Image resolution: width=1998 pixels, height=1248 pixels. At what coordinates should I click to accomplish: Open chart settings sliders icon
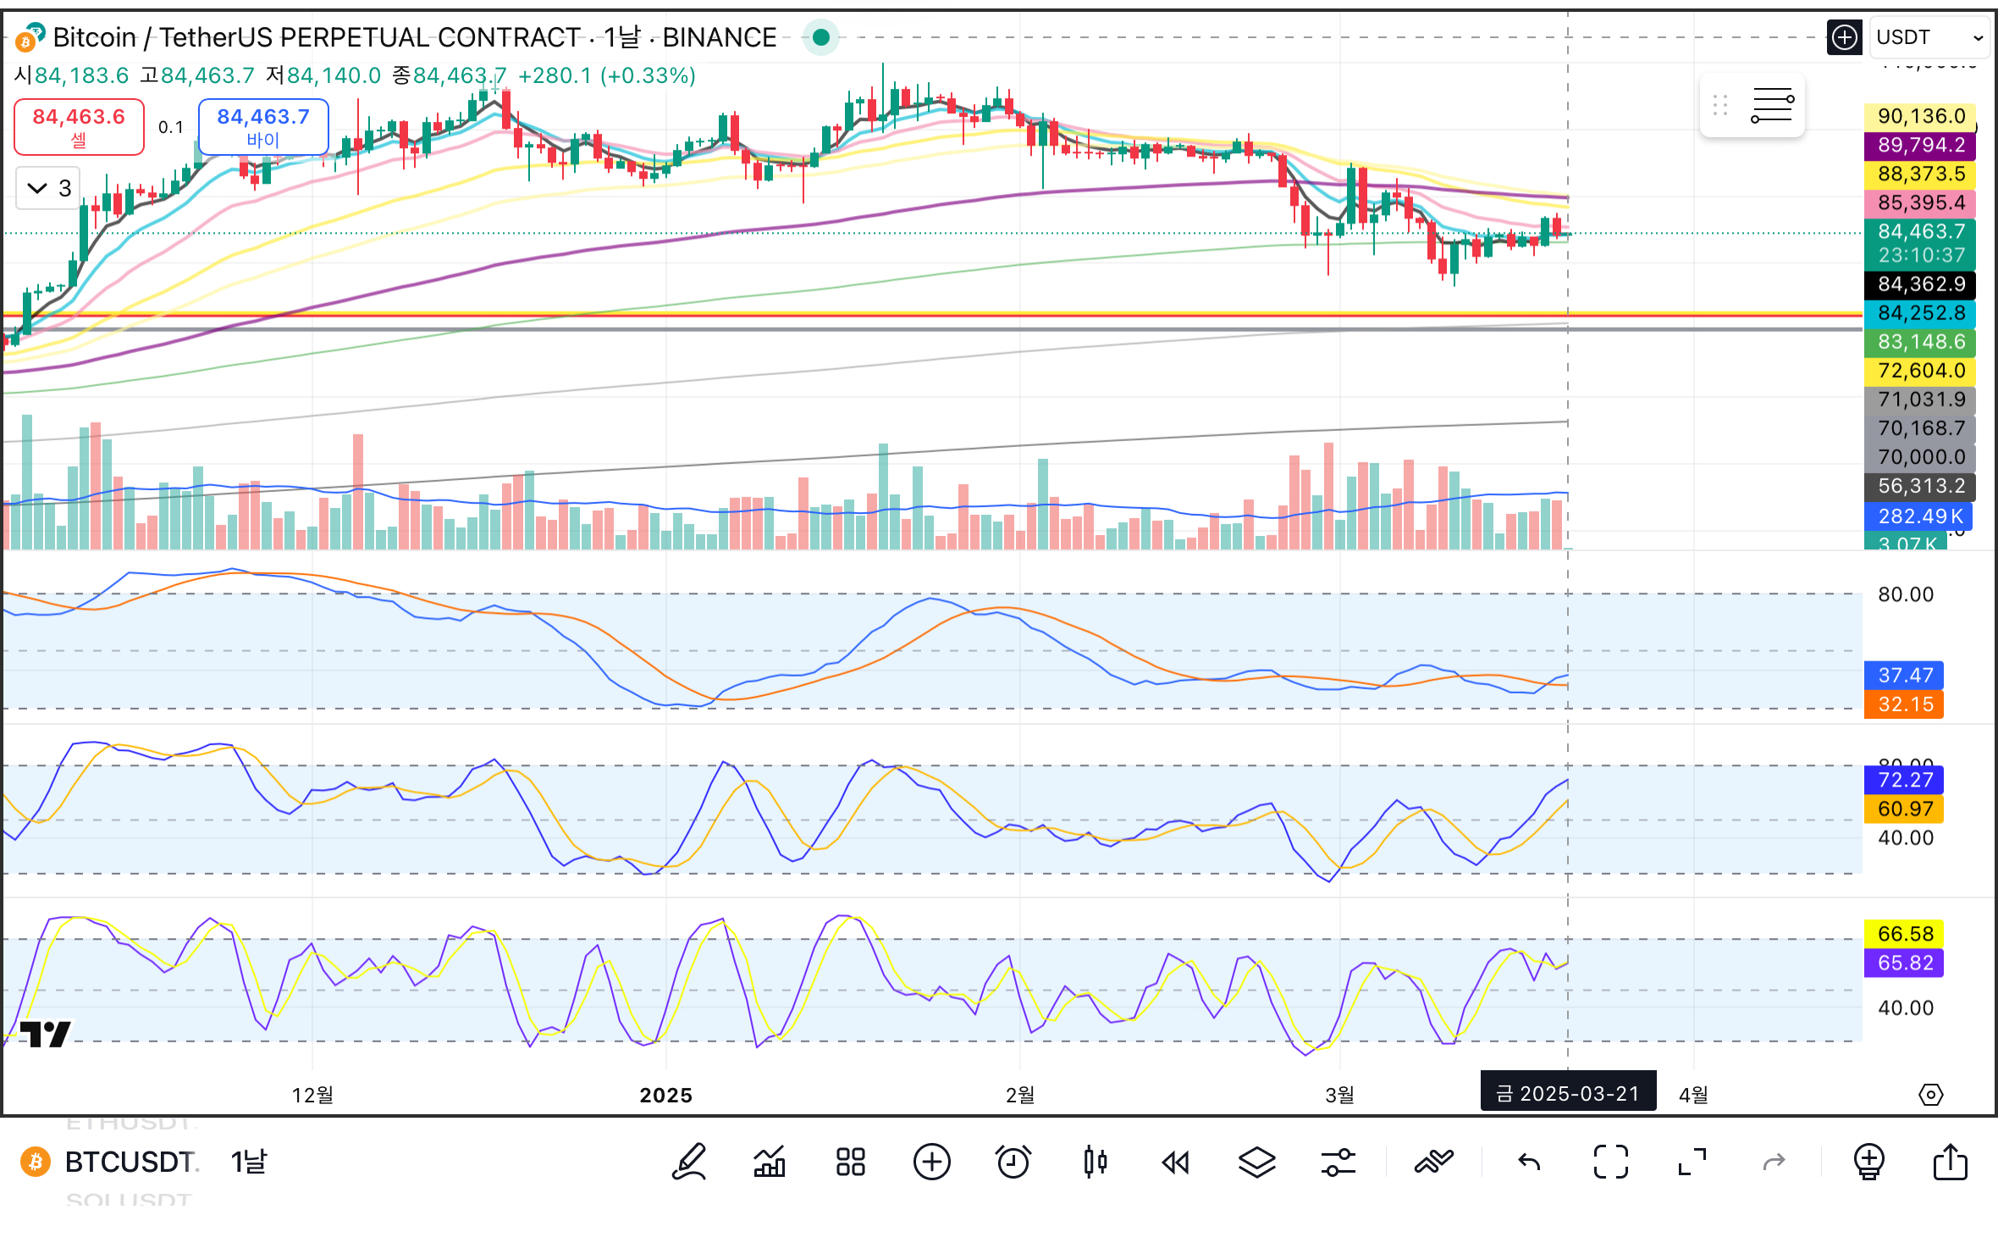click(x=1338, y=1162)
